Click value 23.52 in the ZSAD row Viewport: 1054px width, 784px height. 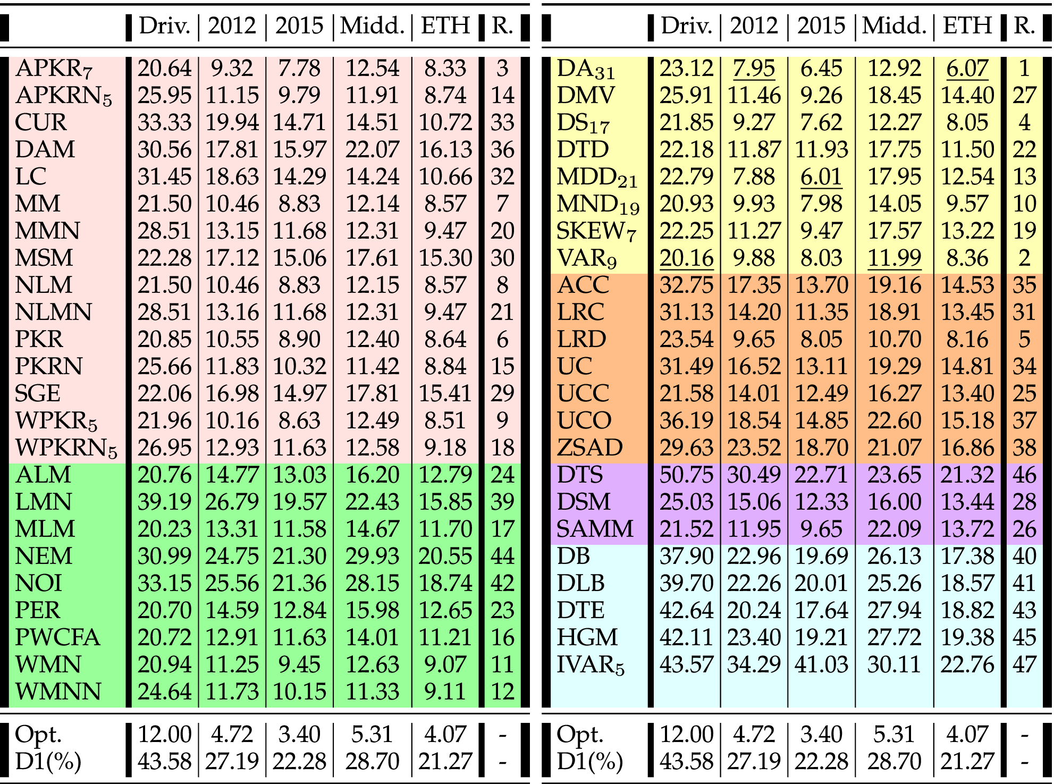pos(754,448)
